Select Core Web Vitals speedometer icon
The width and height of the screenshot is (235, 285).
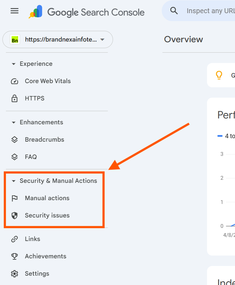[x=14, y=81]
